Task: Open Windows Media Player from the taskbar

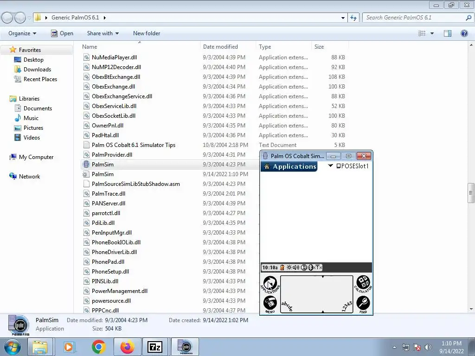Action: [69, 347]
